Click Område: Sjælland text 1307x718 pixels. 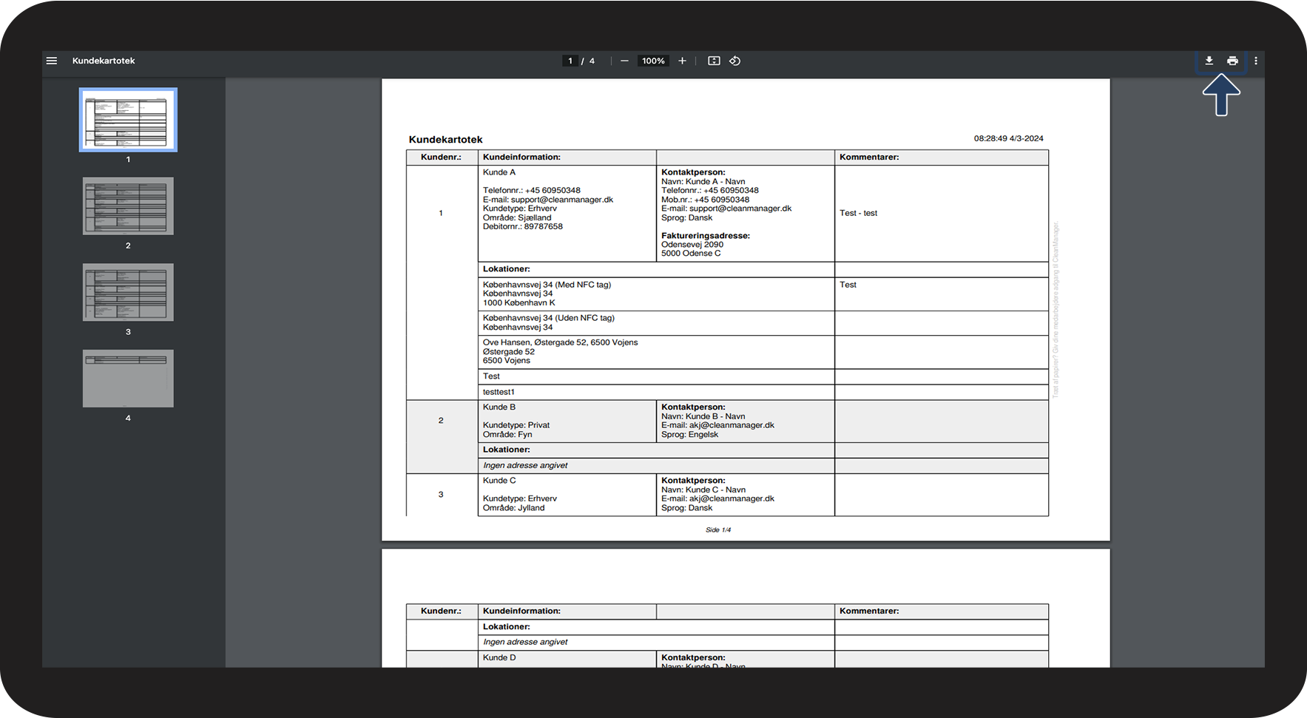tap(517, 217)
